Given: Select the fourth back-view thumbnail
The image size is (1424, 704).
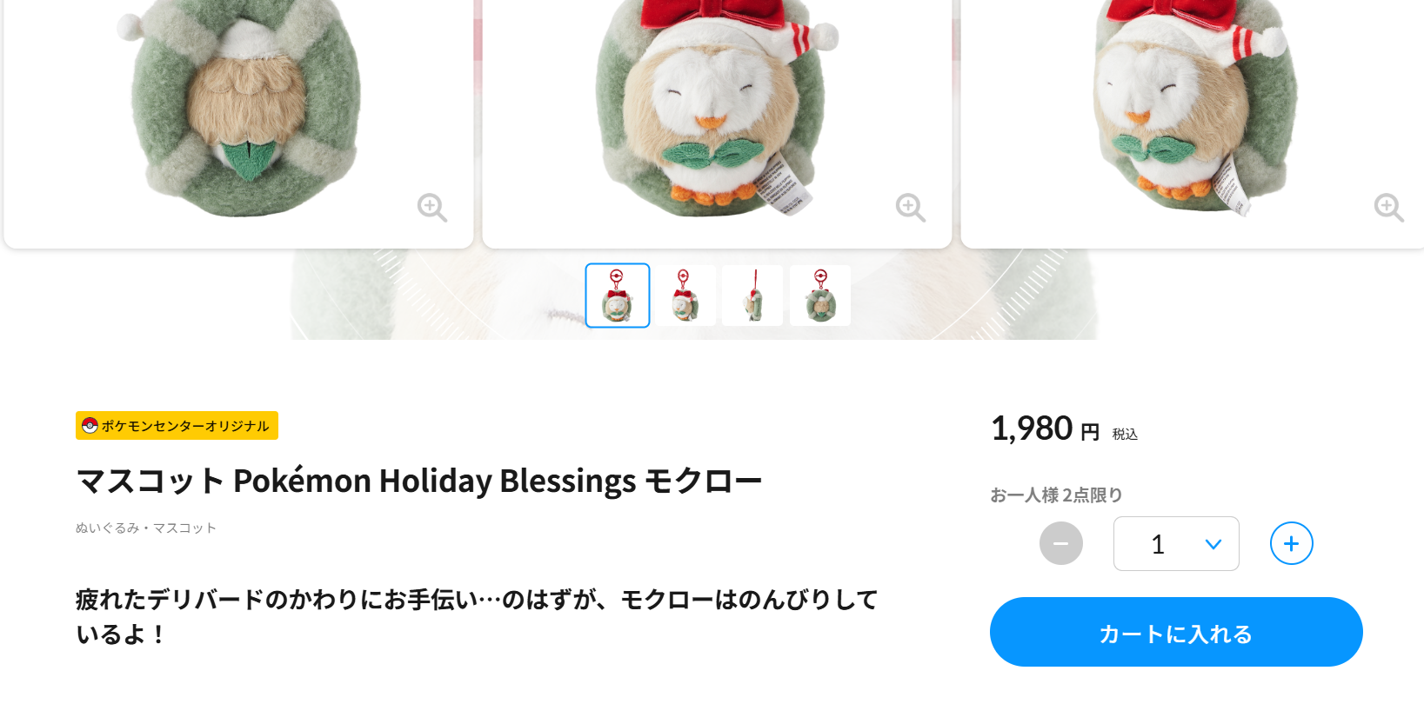Looking at the screenshot, I should (820, 296).
